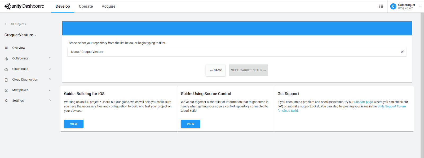Click the Guide: Using Source Control heading
The image size is (424, 158).
tap(206, 94)
